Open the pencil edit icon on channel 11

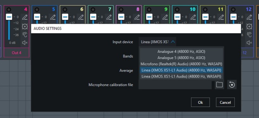coord(221,17)
